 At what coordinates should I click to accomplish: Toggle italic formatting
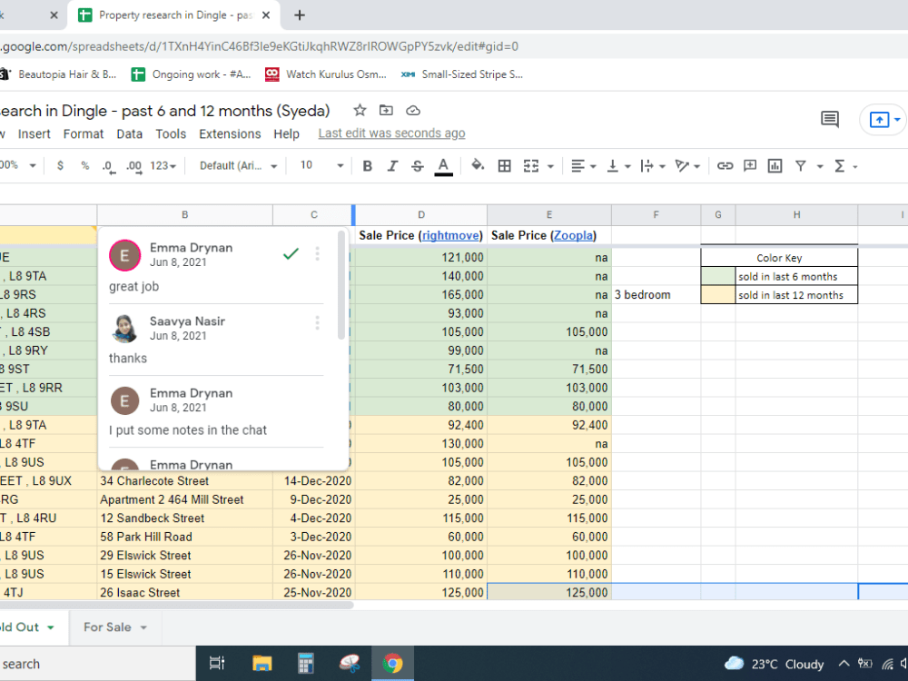(392, 166)
